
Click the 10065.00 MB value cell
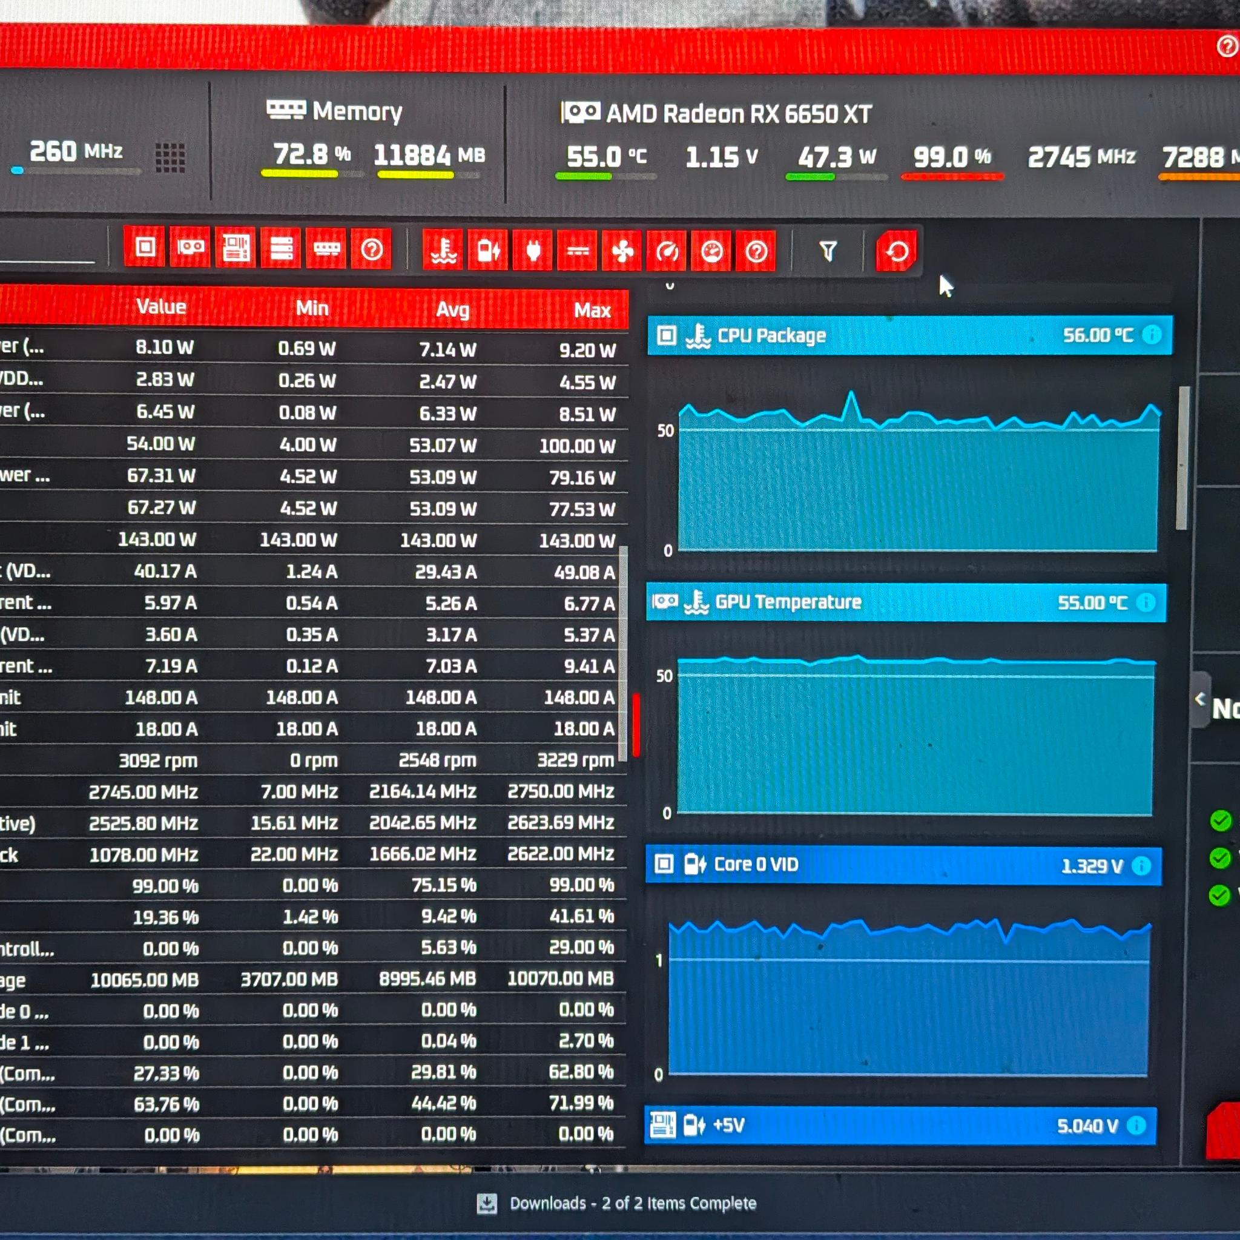click(x=145, y=980)
